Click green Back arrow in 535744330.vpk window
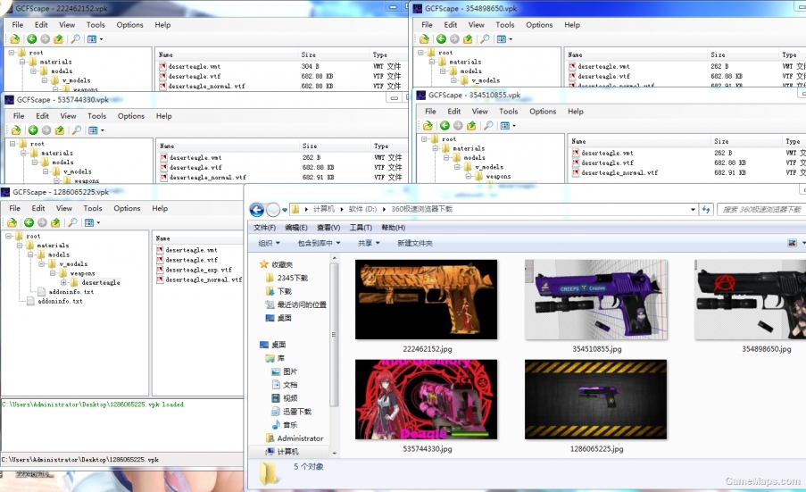Image resolution: width=806 pixels, height=492 pixels. pyautogui.click(x=33, y=130)
